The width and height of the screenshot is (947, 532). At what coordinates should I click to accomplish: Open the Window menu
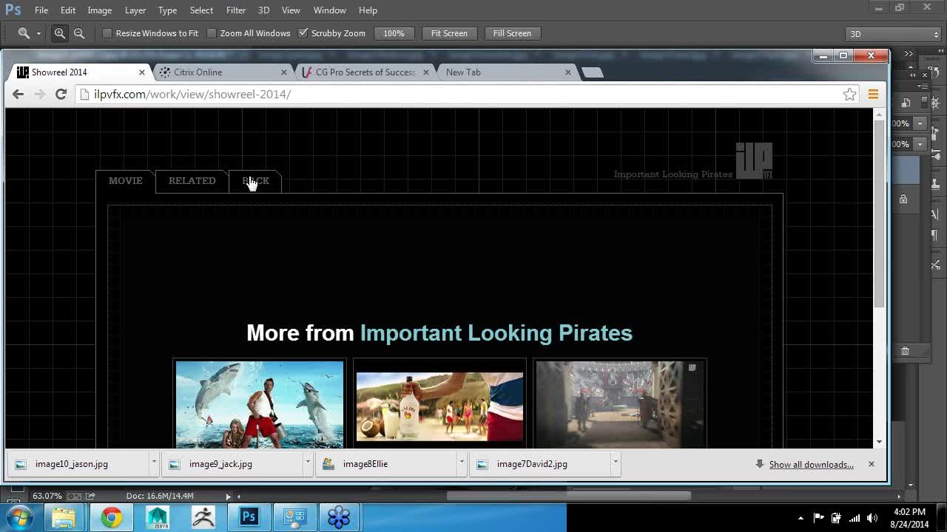329,10
